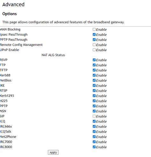This screenshot has height=157, width=151.
Task: Toggle the Kerb1293 Enable checkbox
Action: (x=94, y=96)
